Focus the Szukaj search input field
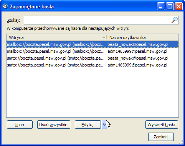The width and height of the screenshot is (185, 146). (101, 20)
